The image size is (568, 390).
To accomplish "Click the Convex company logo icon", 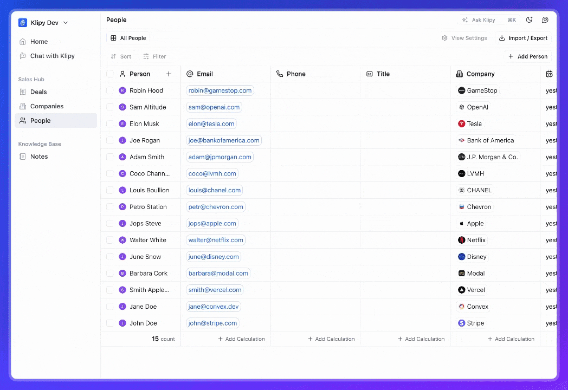I will click(x=462, y=307).
